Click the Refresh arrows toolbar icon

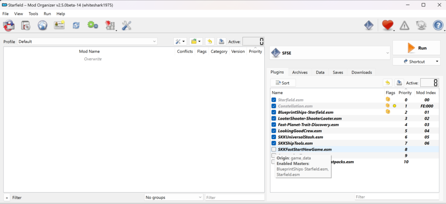tap(76, 26)
